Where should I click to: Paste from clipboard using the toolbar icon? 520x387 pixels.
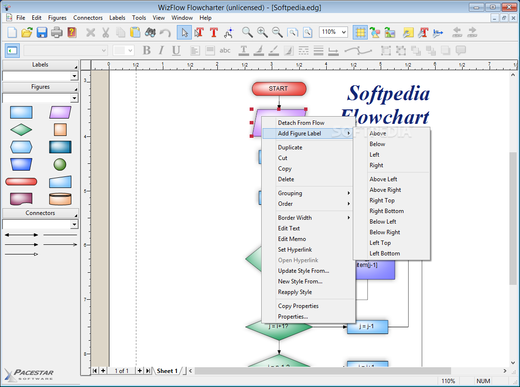(x=135, y=32)
